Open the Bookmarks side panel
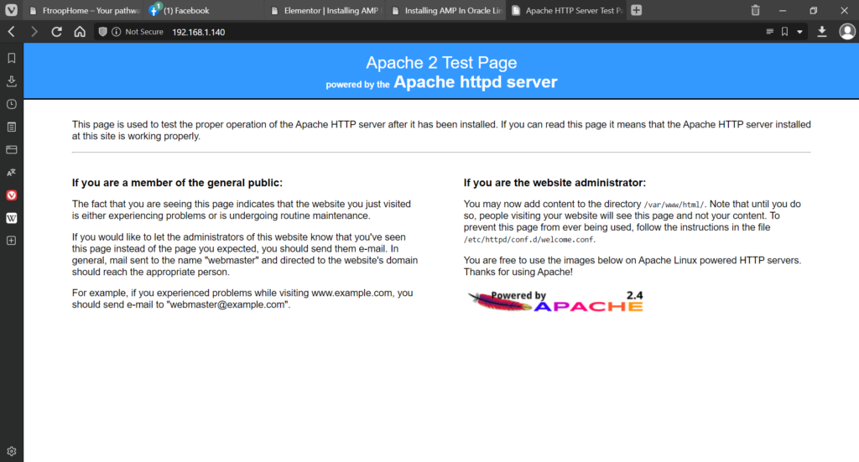This screenshot has height=462, width=859. [12, 58]
